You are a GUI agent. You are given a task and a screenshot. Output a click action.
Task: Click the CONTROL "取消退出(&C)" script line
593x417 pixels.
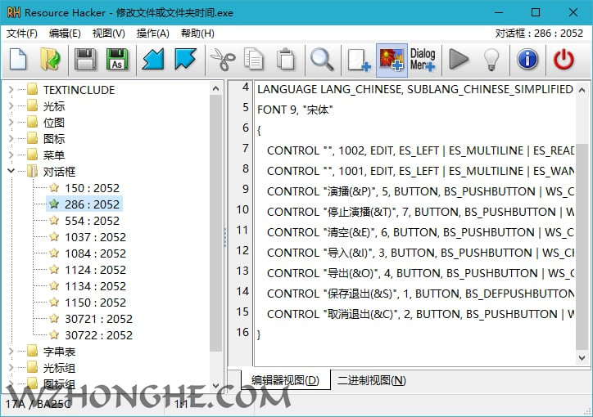tap(420, 314)
